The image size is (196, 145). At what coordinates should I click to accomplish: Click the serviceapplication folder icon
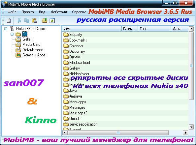66,124
